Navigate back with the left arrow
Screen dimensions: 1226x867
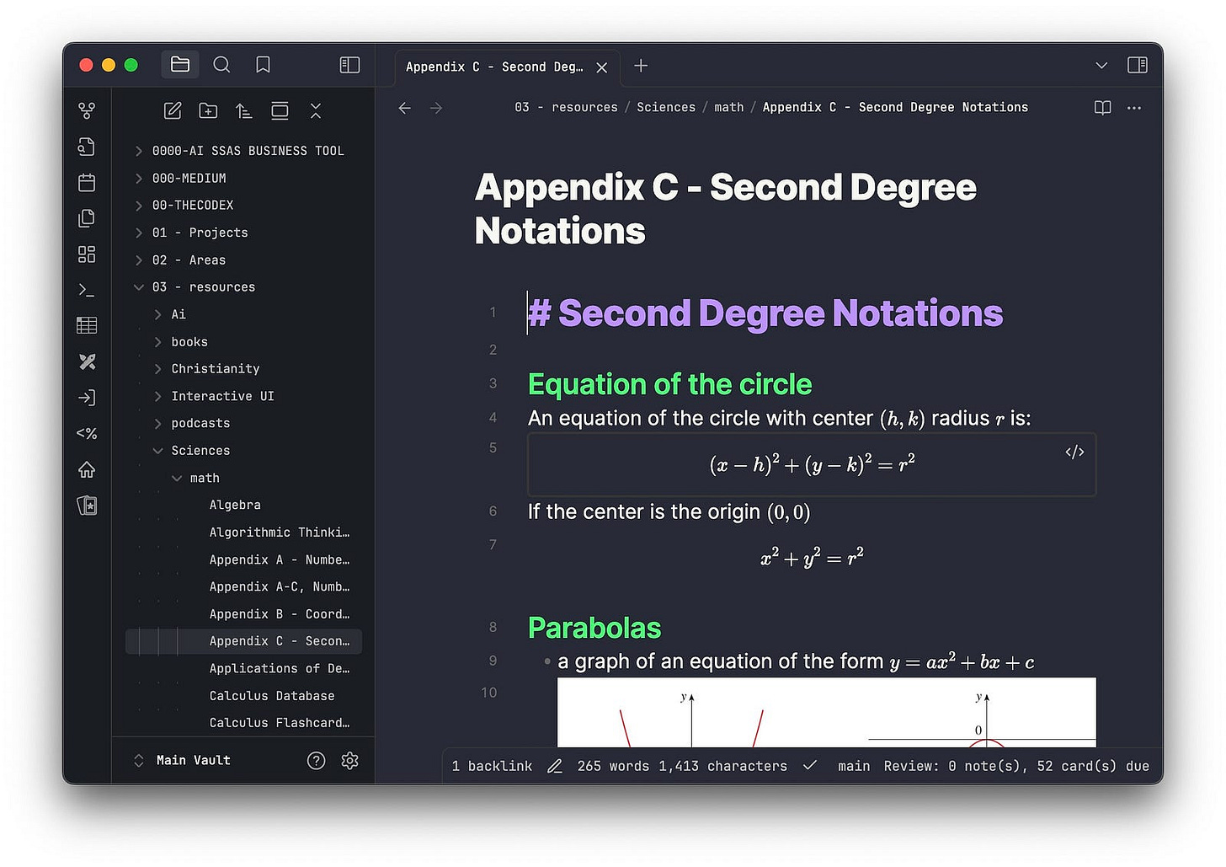(x=405, y=108)
